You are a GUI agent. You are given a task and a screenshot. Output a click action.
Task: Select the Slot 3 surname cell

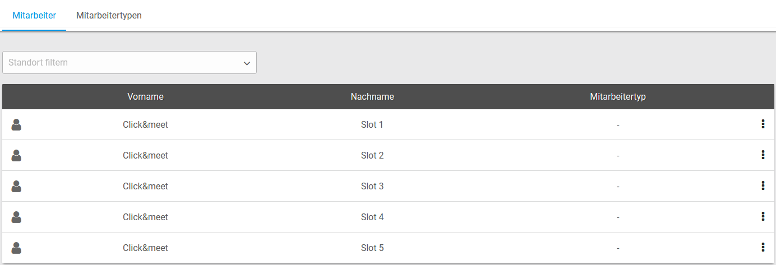(x=372, y=186)
